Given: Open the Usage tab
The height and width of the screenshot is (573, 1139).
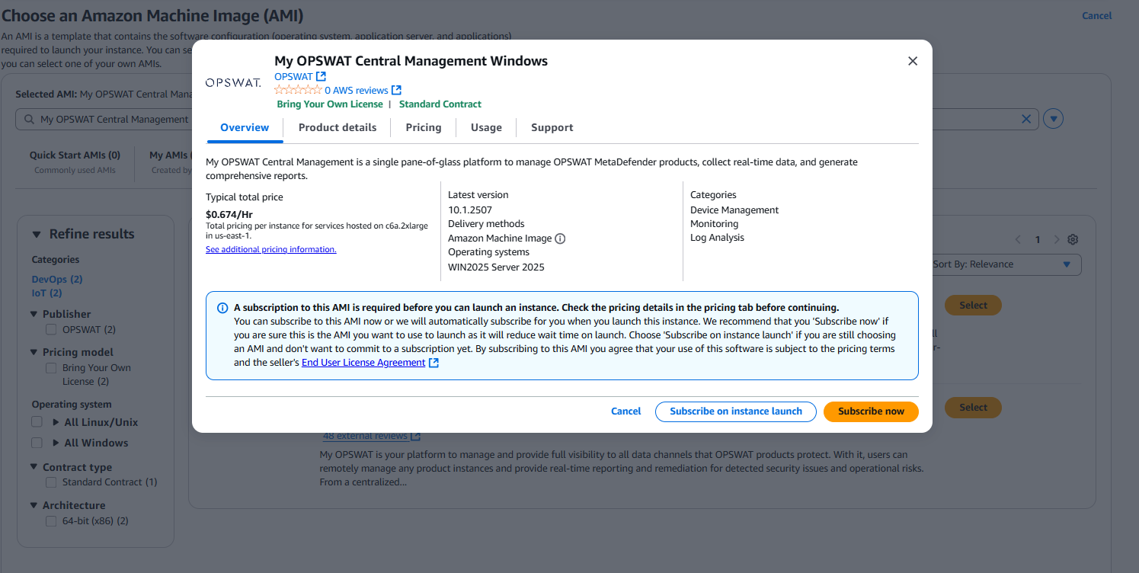Looking at the screenshot, I should [486, 127].
